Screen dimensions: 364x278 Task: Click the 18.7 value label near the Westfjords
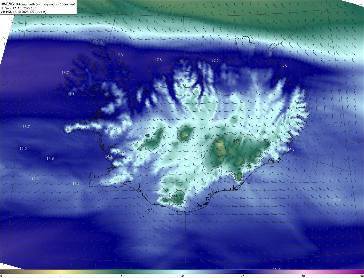pos(65,72)
